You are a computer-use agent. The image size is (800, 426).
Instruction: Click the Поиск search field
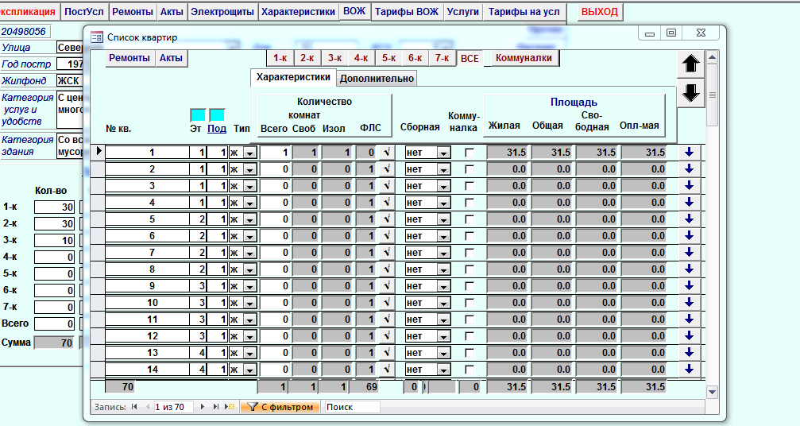tap(353, 407)
